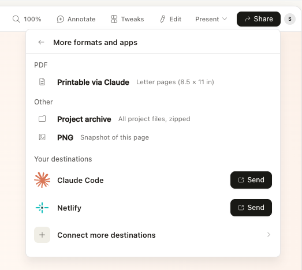This screenshot has width=302, height=270.
Task: Click the More formats and apps title
Action: (x=95, y=42)
